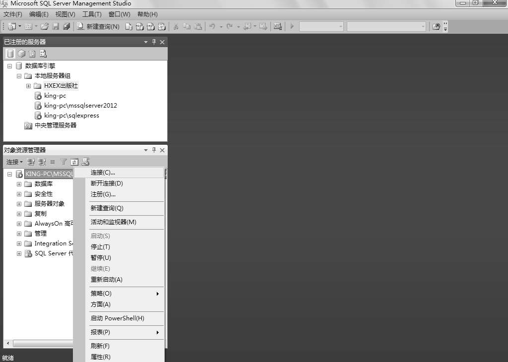
Task: Collapse the 数据库引擎 tree node
Action: [x=9, y=66]
